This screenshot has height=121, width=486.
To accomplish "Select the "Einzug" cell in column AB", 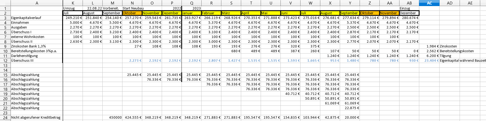I will click(x=409, y=8).
